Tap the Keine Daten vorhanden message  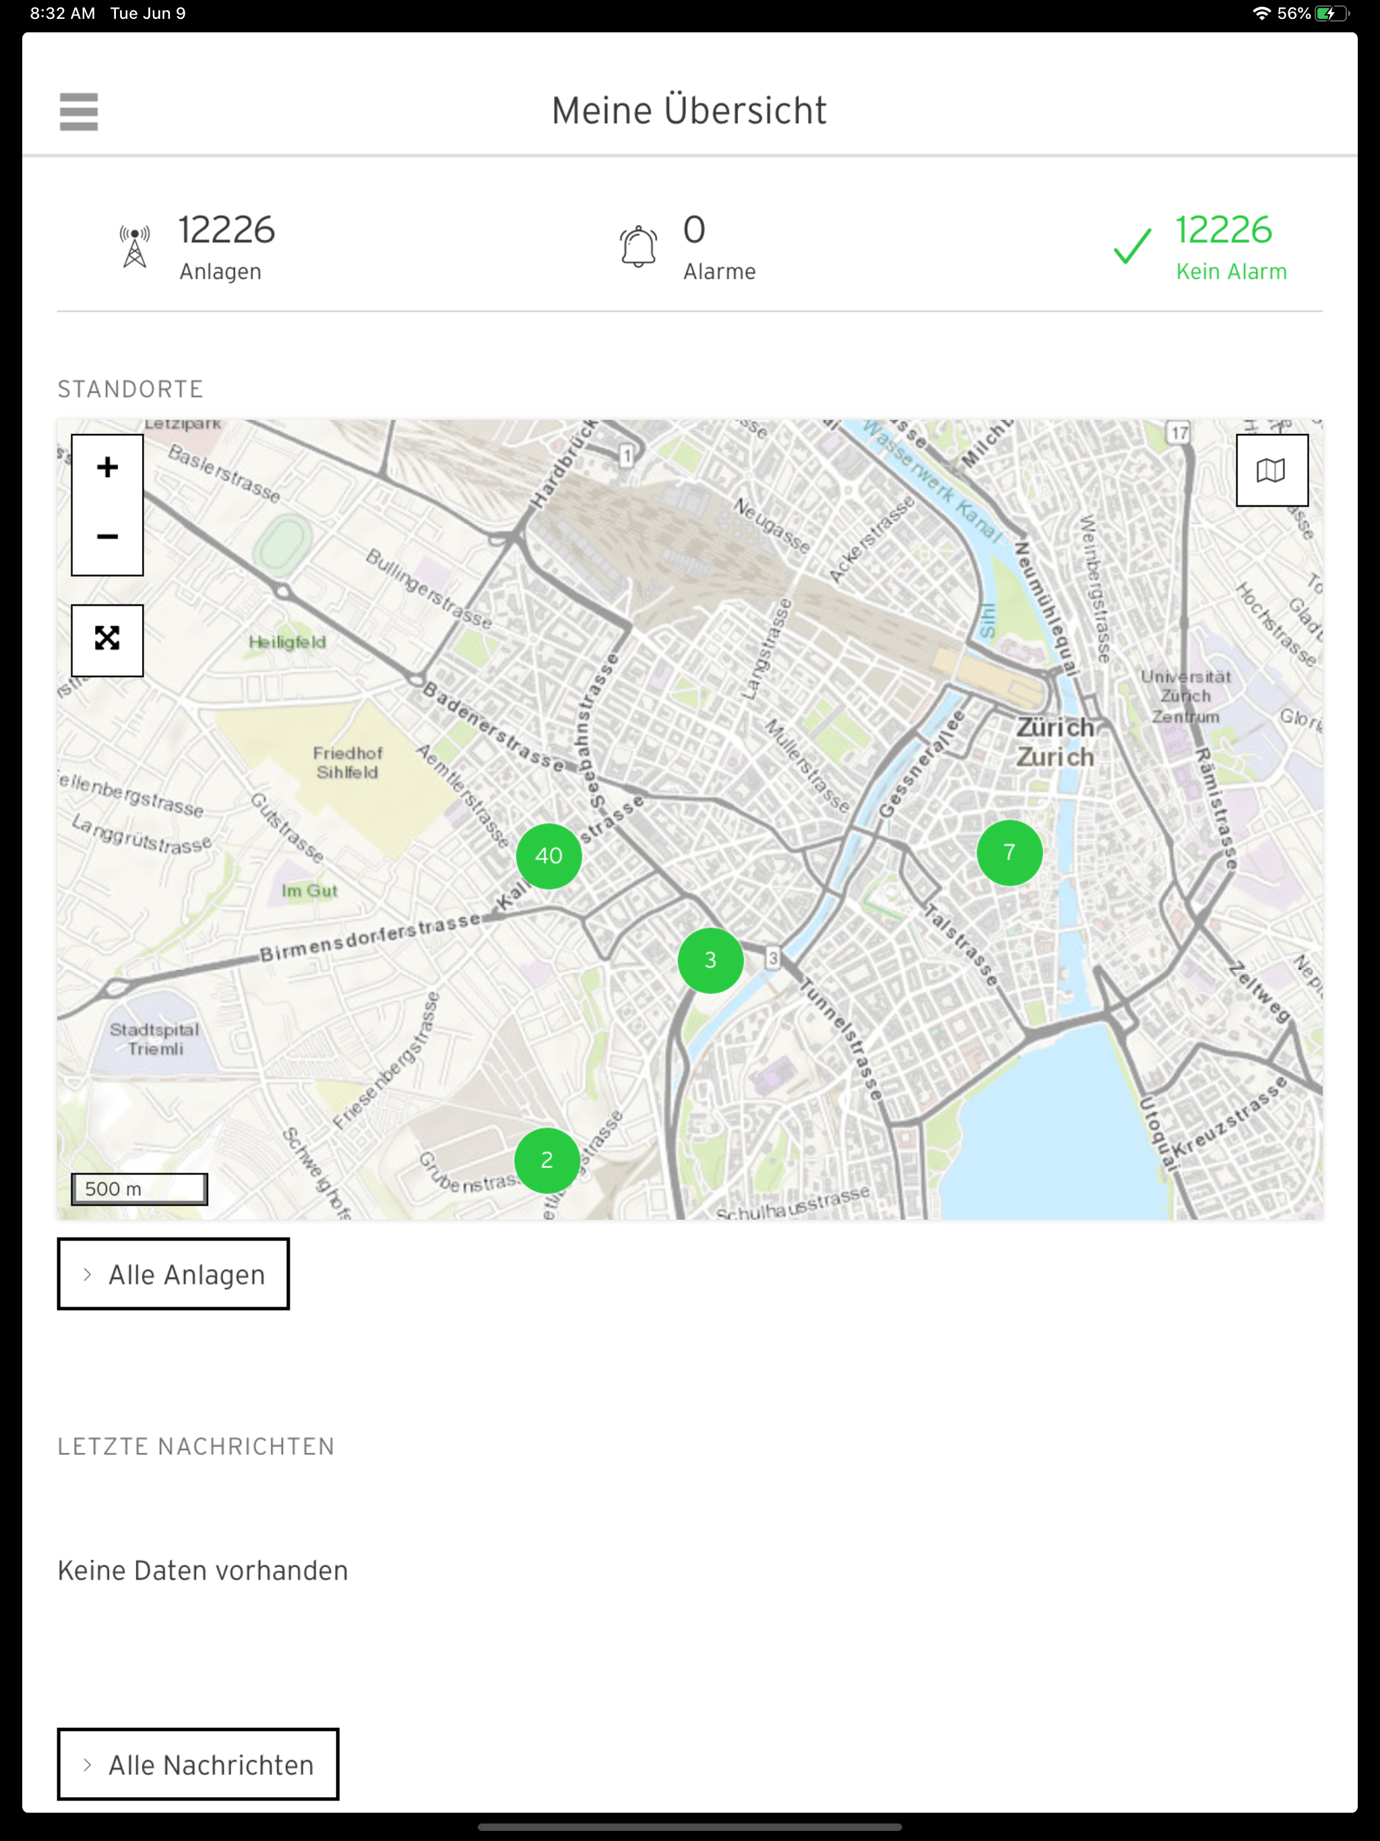click(x=202, y=1571)
